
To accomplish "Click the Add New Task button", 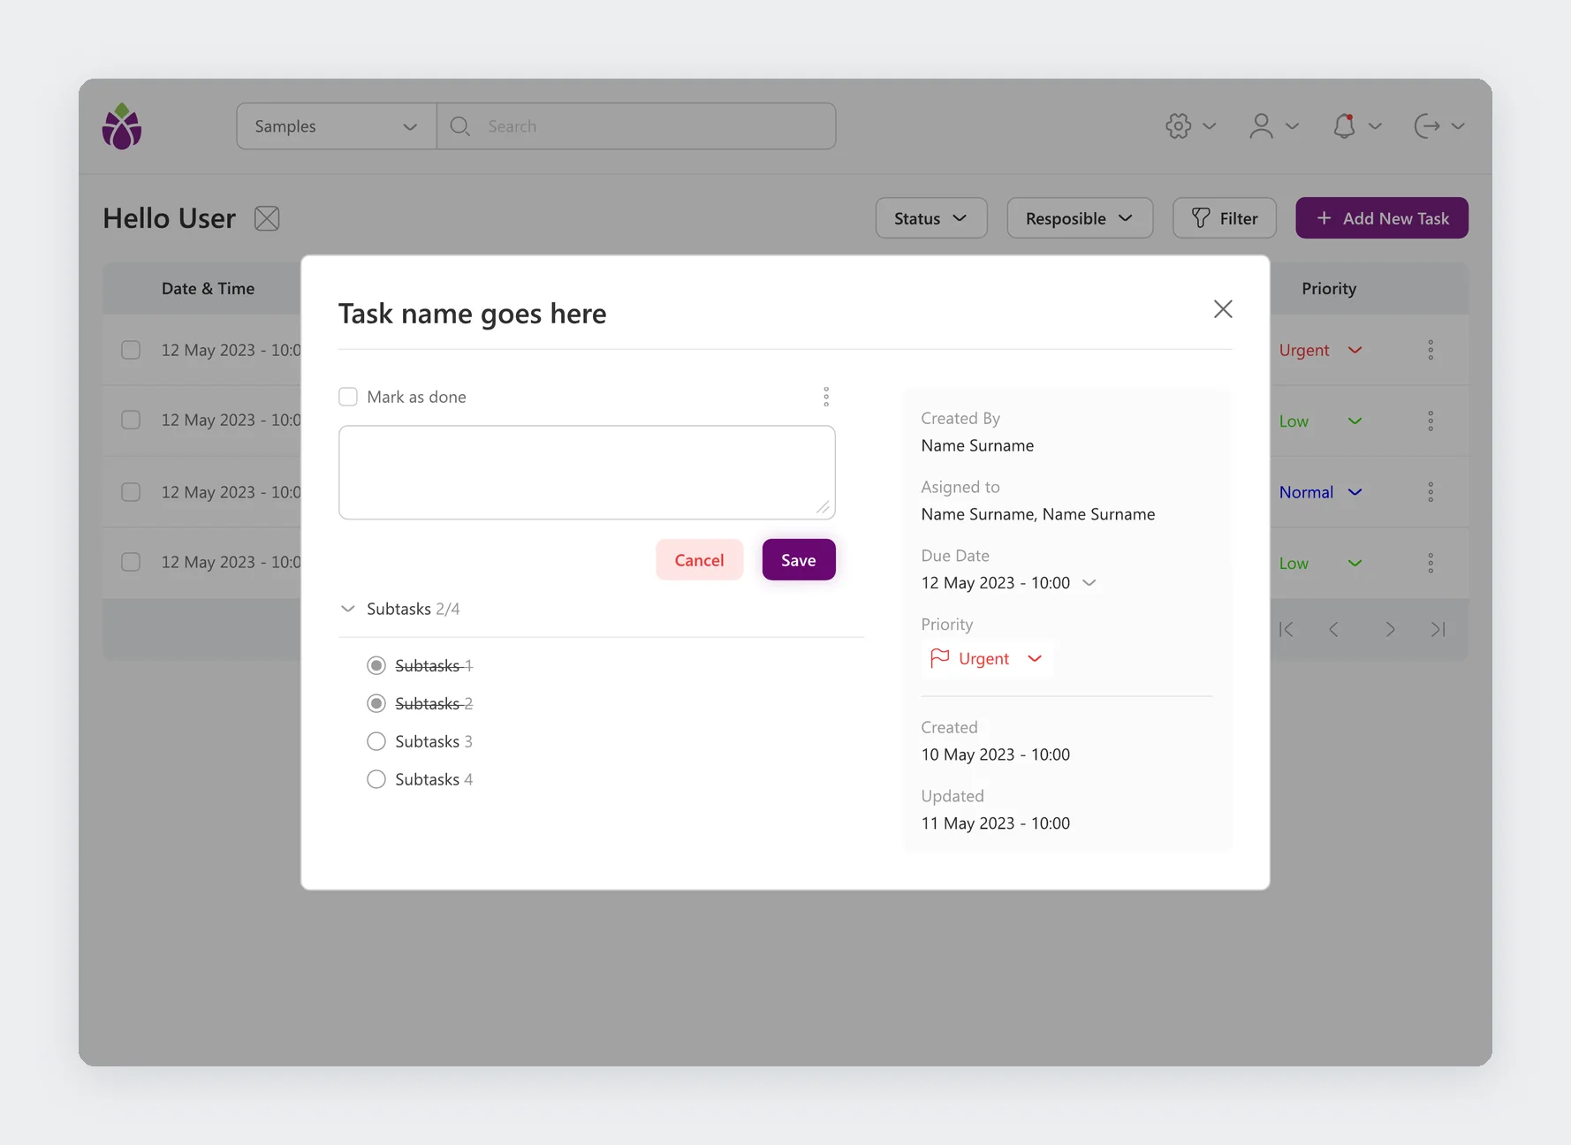I will 1382,218.
